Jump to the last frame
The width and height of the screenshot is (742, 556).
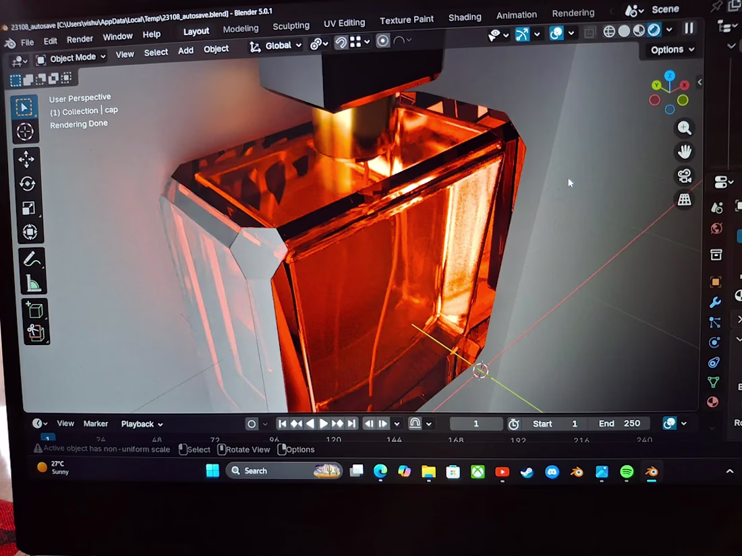tap(351, 424)
